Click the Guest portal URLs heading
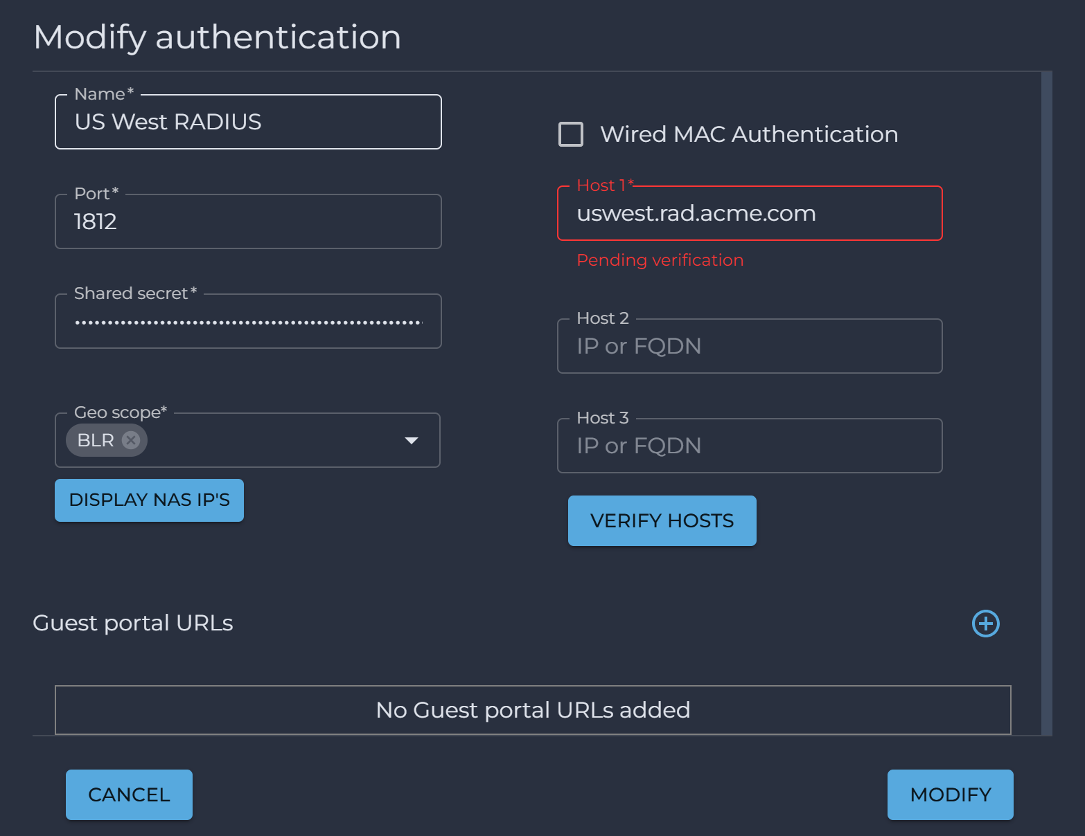 [133, 623]
